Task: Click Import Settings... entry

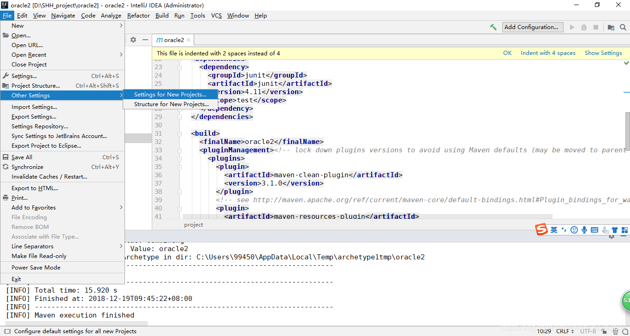Action: [62, 107]
